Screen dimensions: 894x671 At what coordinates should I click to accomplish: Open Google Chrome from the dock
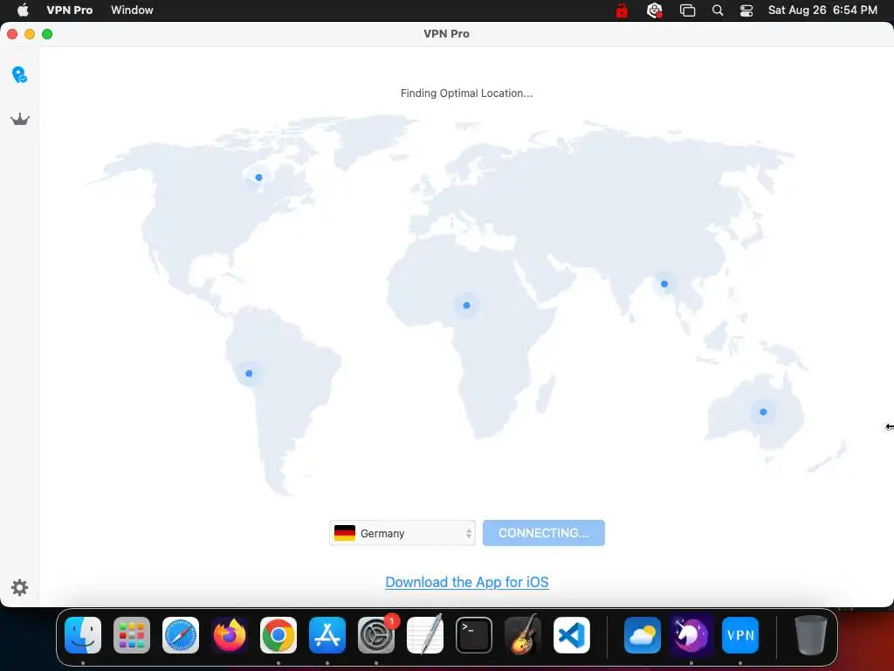click(x=279, y=634)
